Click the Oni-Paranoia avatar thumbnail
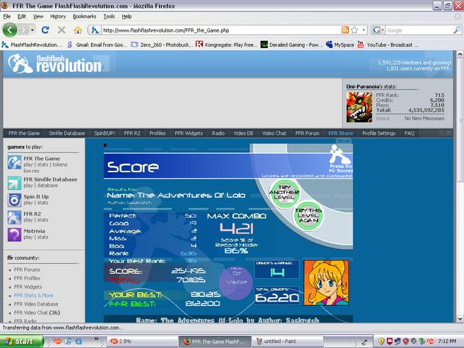This screenshot has width=464, height=348. (359, 107)
